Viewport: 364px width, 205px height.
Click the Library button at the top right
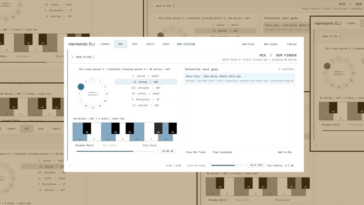(292, 44)
